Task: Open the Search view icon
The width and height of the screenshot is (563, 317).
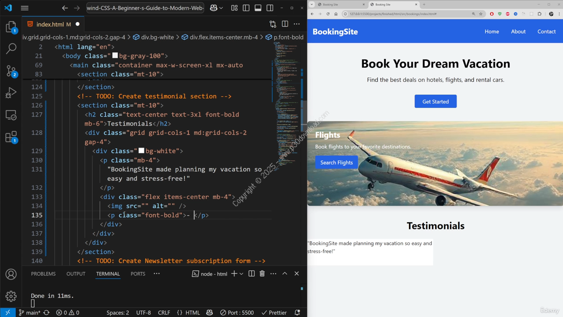Action: click(11, 48)
